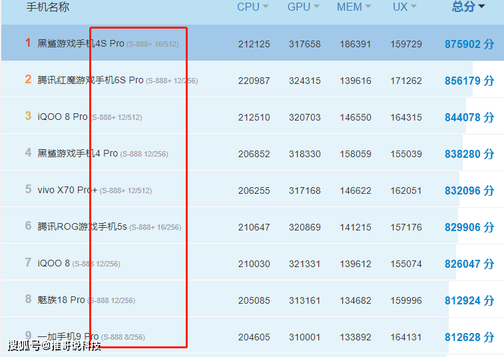This screenshot has height=357, width=504.
Task: Click MEM score 139616
Action: (356, 81)
